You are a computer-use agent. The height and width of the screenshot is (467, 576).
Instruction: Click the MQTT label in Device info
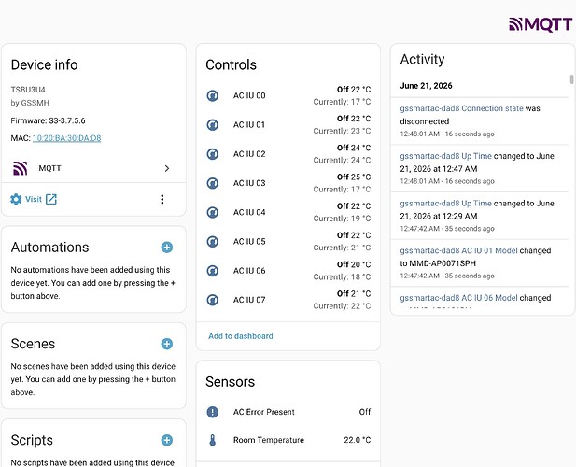pos(50,168)
